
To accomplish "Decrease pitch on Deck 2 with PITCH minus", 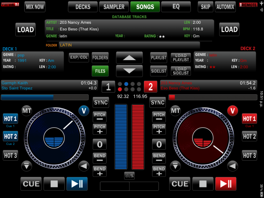I will [159, 117].
